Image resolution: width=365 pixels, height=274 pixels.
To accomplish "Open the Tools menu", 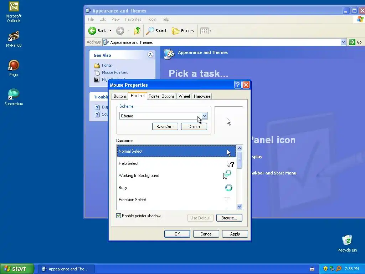I will coord(151,19).
